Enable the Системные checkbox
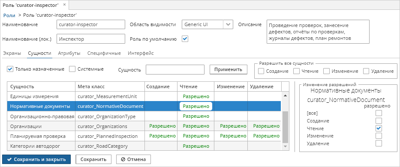This screenshot has width=400, height=167. pyautogui.click(x=72, y=69)
